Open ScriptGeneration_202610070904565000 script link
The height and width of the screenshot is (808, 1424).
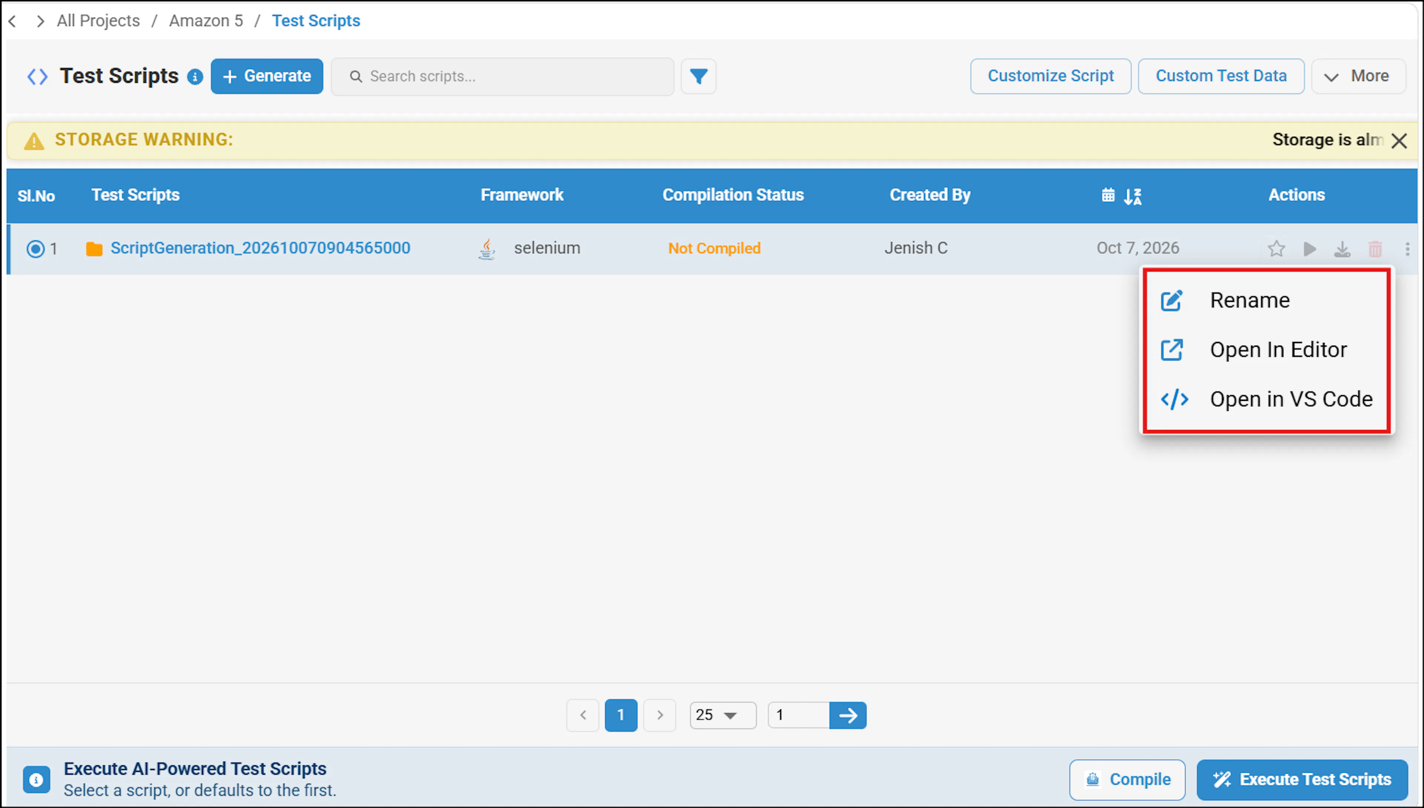pos(260,248)
